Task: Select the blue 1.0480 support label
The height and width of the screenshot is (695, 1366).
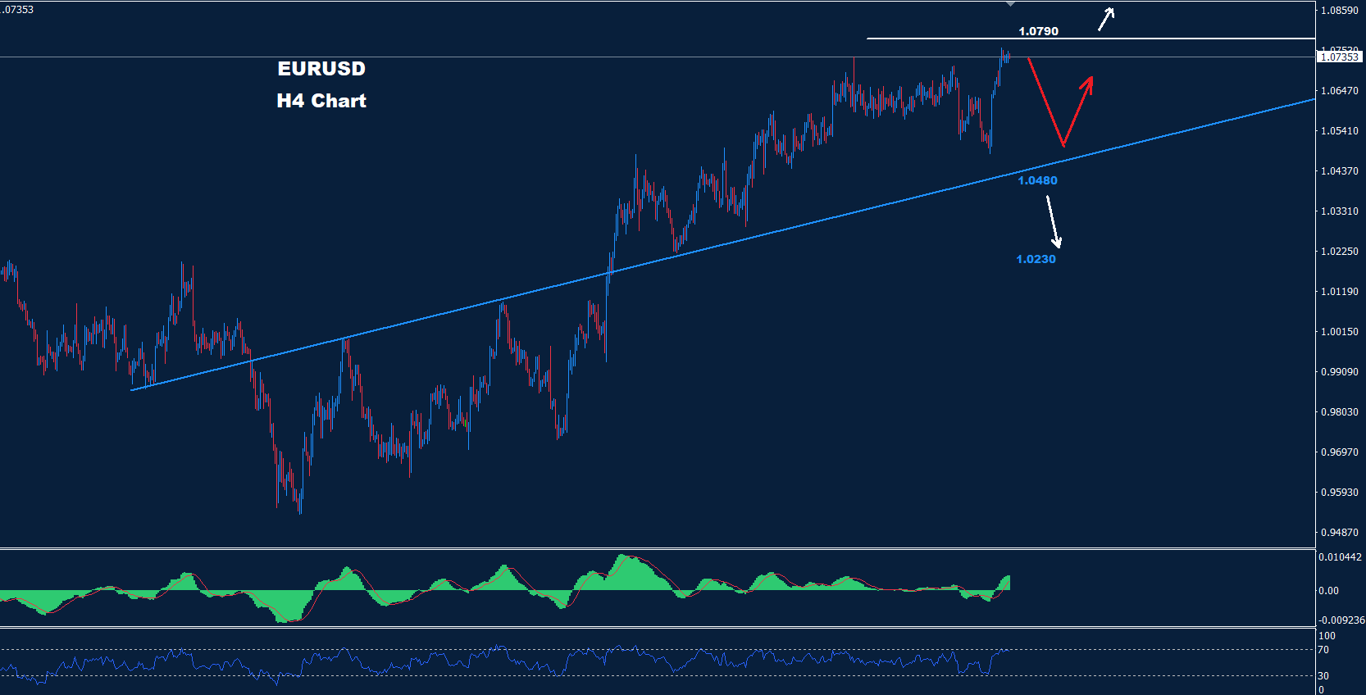Action: pyautogui.click(x=1037, y=180)
